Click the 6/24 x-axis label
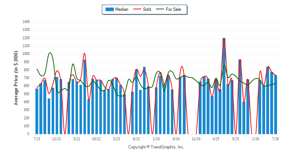The image size is (289, 156). (176, 139)
